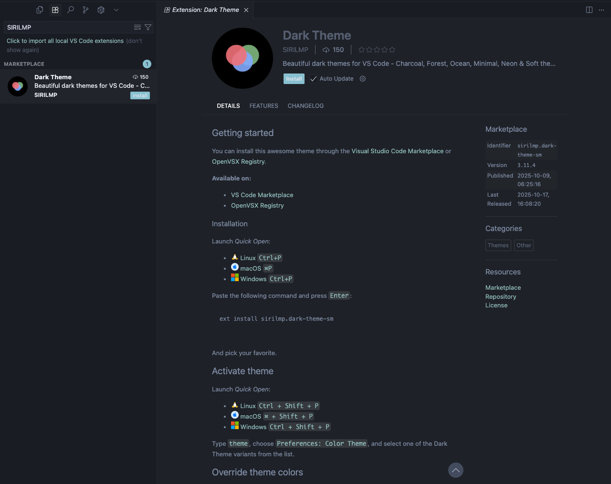
Task: Switch to the CHANGELOG tab
Action: pos(305,106)
